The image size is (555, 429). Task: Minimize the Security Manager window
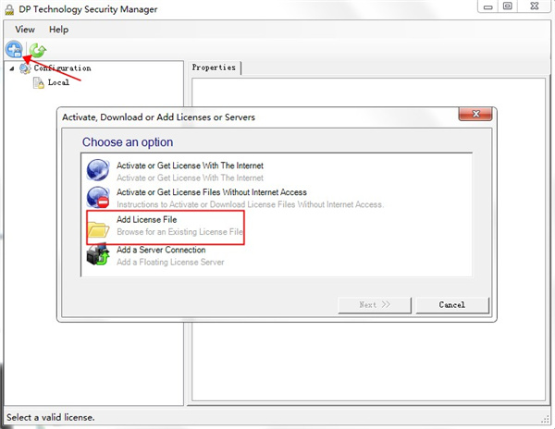[x=487, y=6]
